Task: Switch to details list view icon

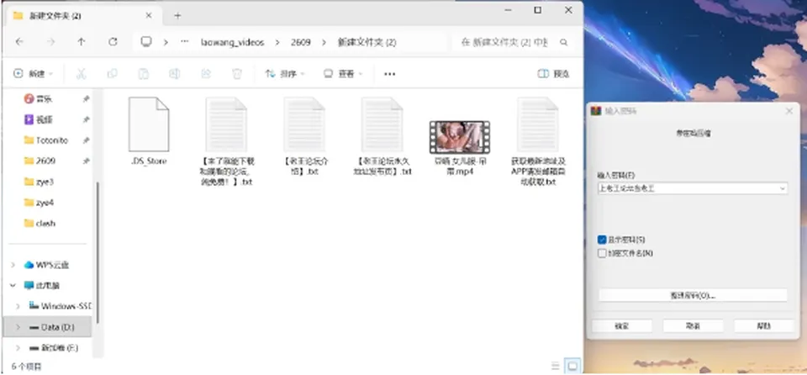Action: click(x=556, y=367)
